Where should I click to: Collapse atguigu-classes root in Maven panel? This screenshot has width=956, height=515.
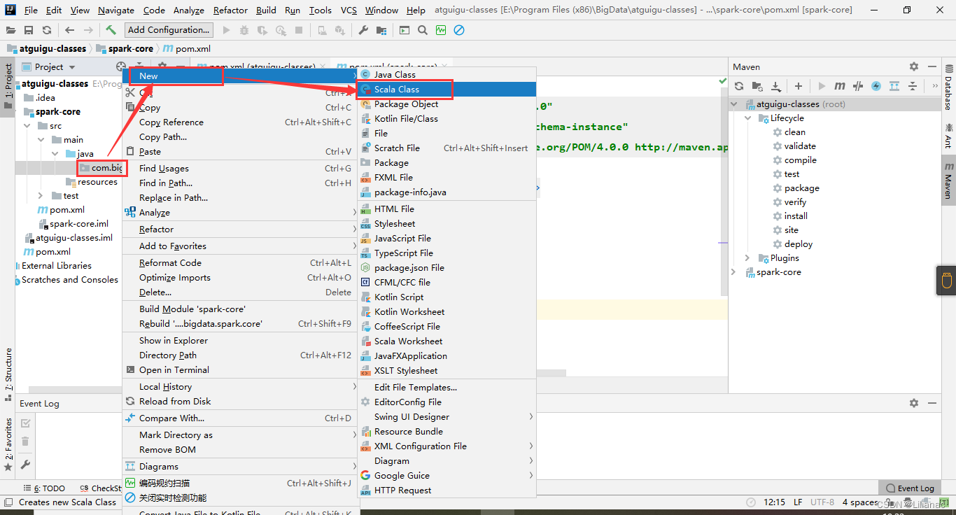(734, 104)
